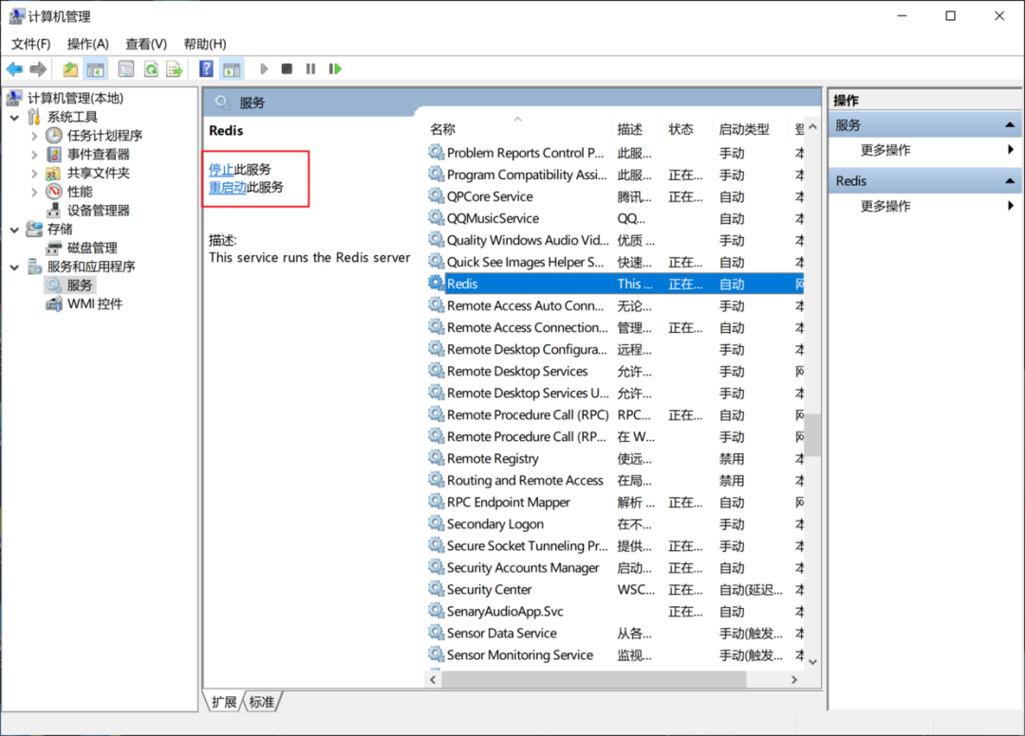This screenshot has width=1025, height=736.
Task: Expand the 任务计划程序 tree node
Action: (x=35, y=136)
